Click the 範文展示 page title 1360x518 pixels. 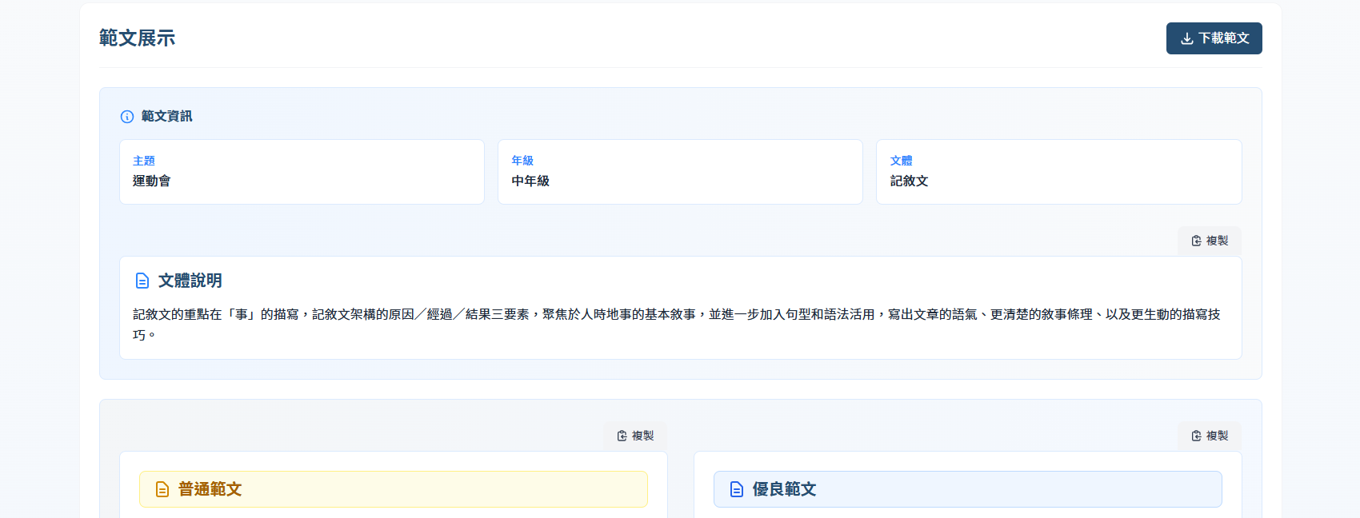137,38
